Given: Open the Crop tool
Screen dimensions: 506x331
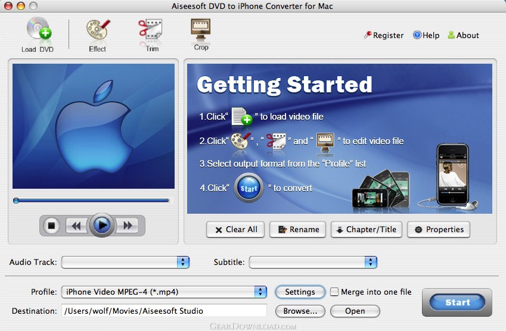Looking at the screenshot, I should click(x=201, y=34).
